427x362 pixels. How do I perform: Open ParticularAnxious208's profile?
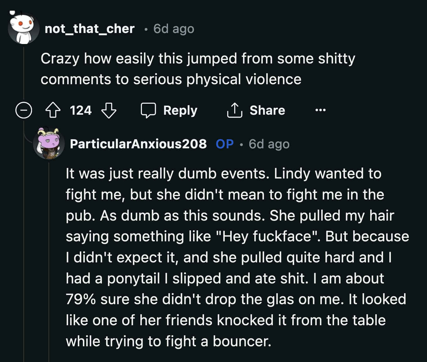tap(139, 144)
